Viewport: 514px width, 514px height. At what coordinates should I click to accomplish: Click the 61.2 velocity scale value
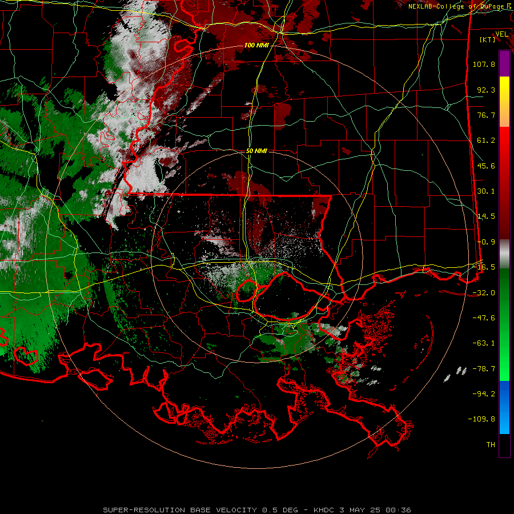pyautogui.click(x=486, y=140)
